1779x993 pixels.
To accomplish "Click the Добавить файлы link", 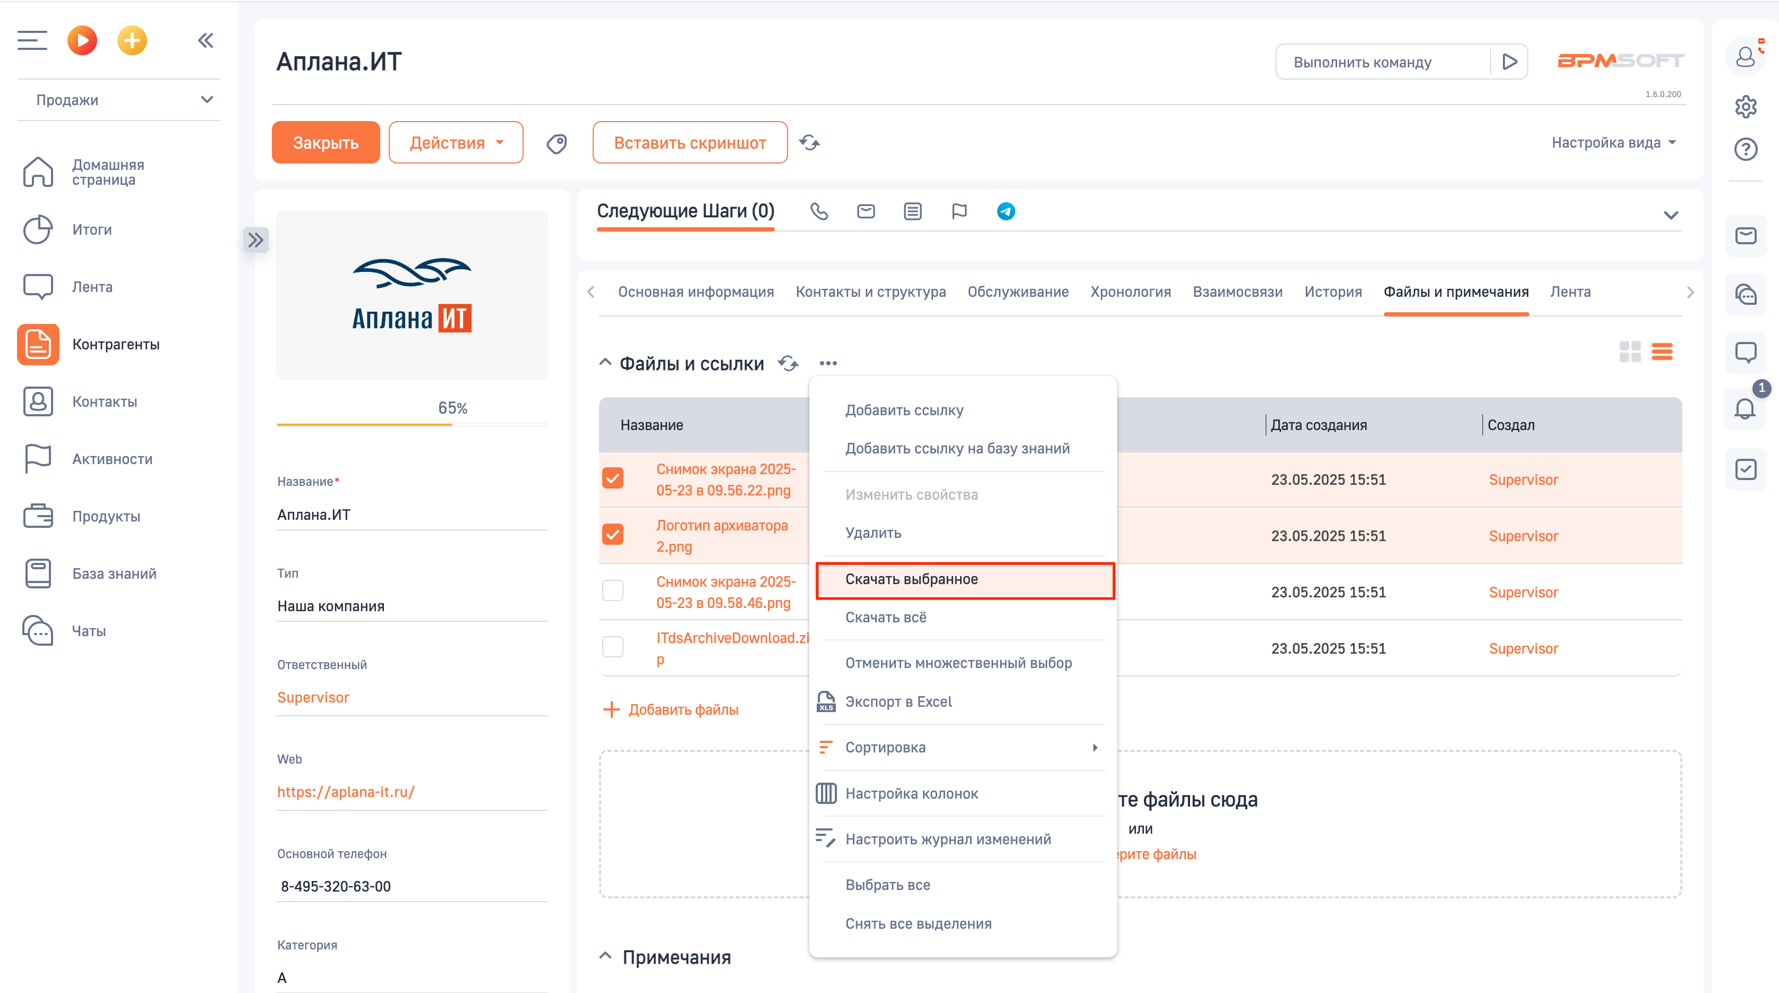I will 671,709.
